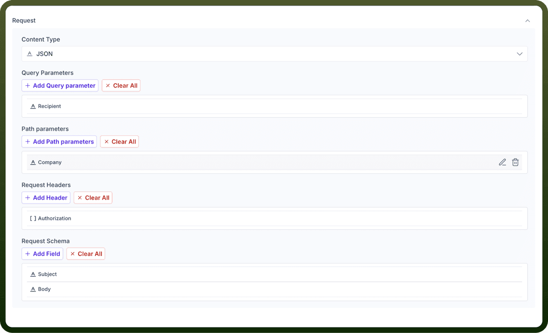Edit the Company path parameter with pencil icon
Image resolution: width=548 pixels, height=333 pixels.
pos(502,162)
